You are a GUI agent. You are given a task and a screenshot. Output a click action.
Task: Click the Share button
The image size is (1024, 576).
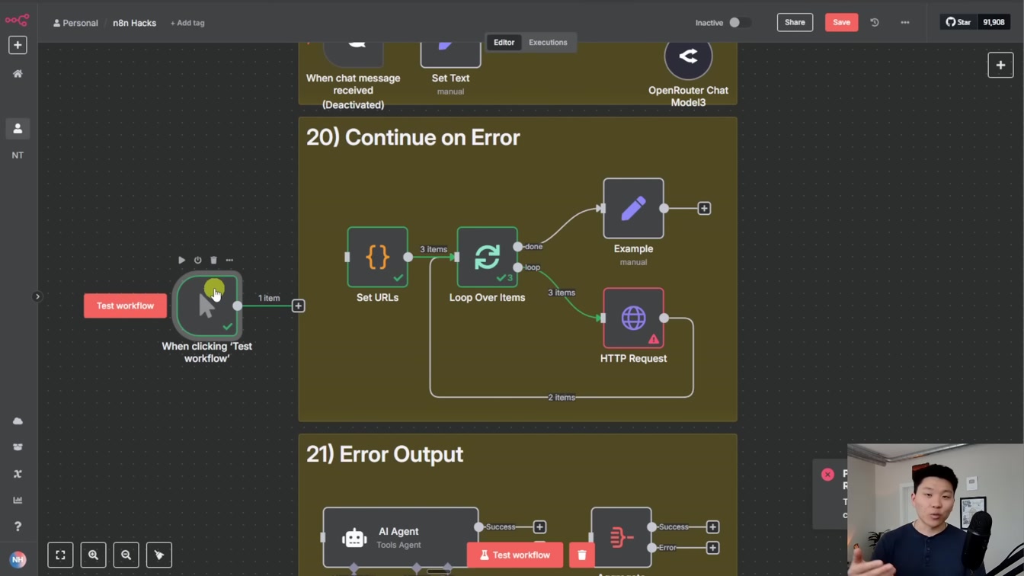tap(795, 22)
